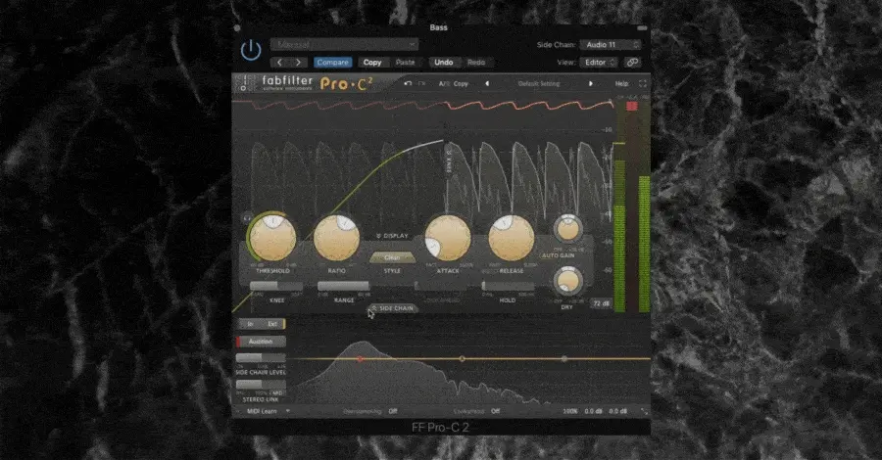The height and width of the screenshot is (460, 882).
Task: Toggle Auto Gain on
Action: (558, 255)
